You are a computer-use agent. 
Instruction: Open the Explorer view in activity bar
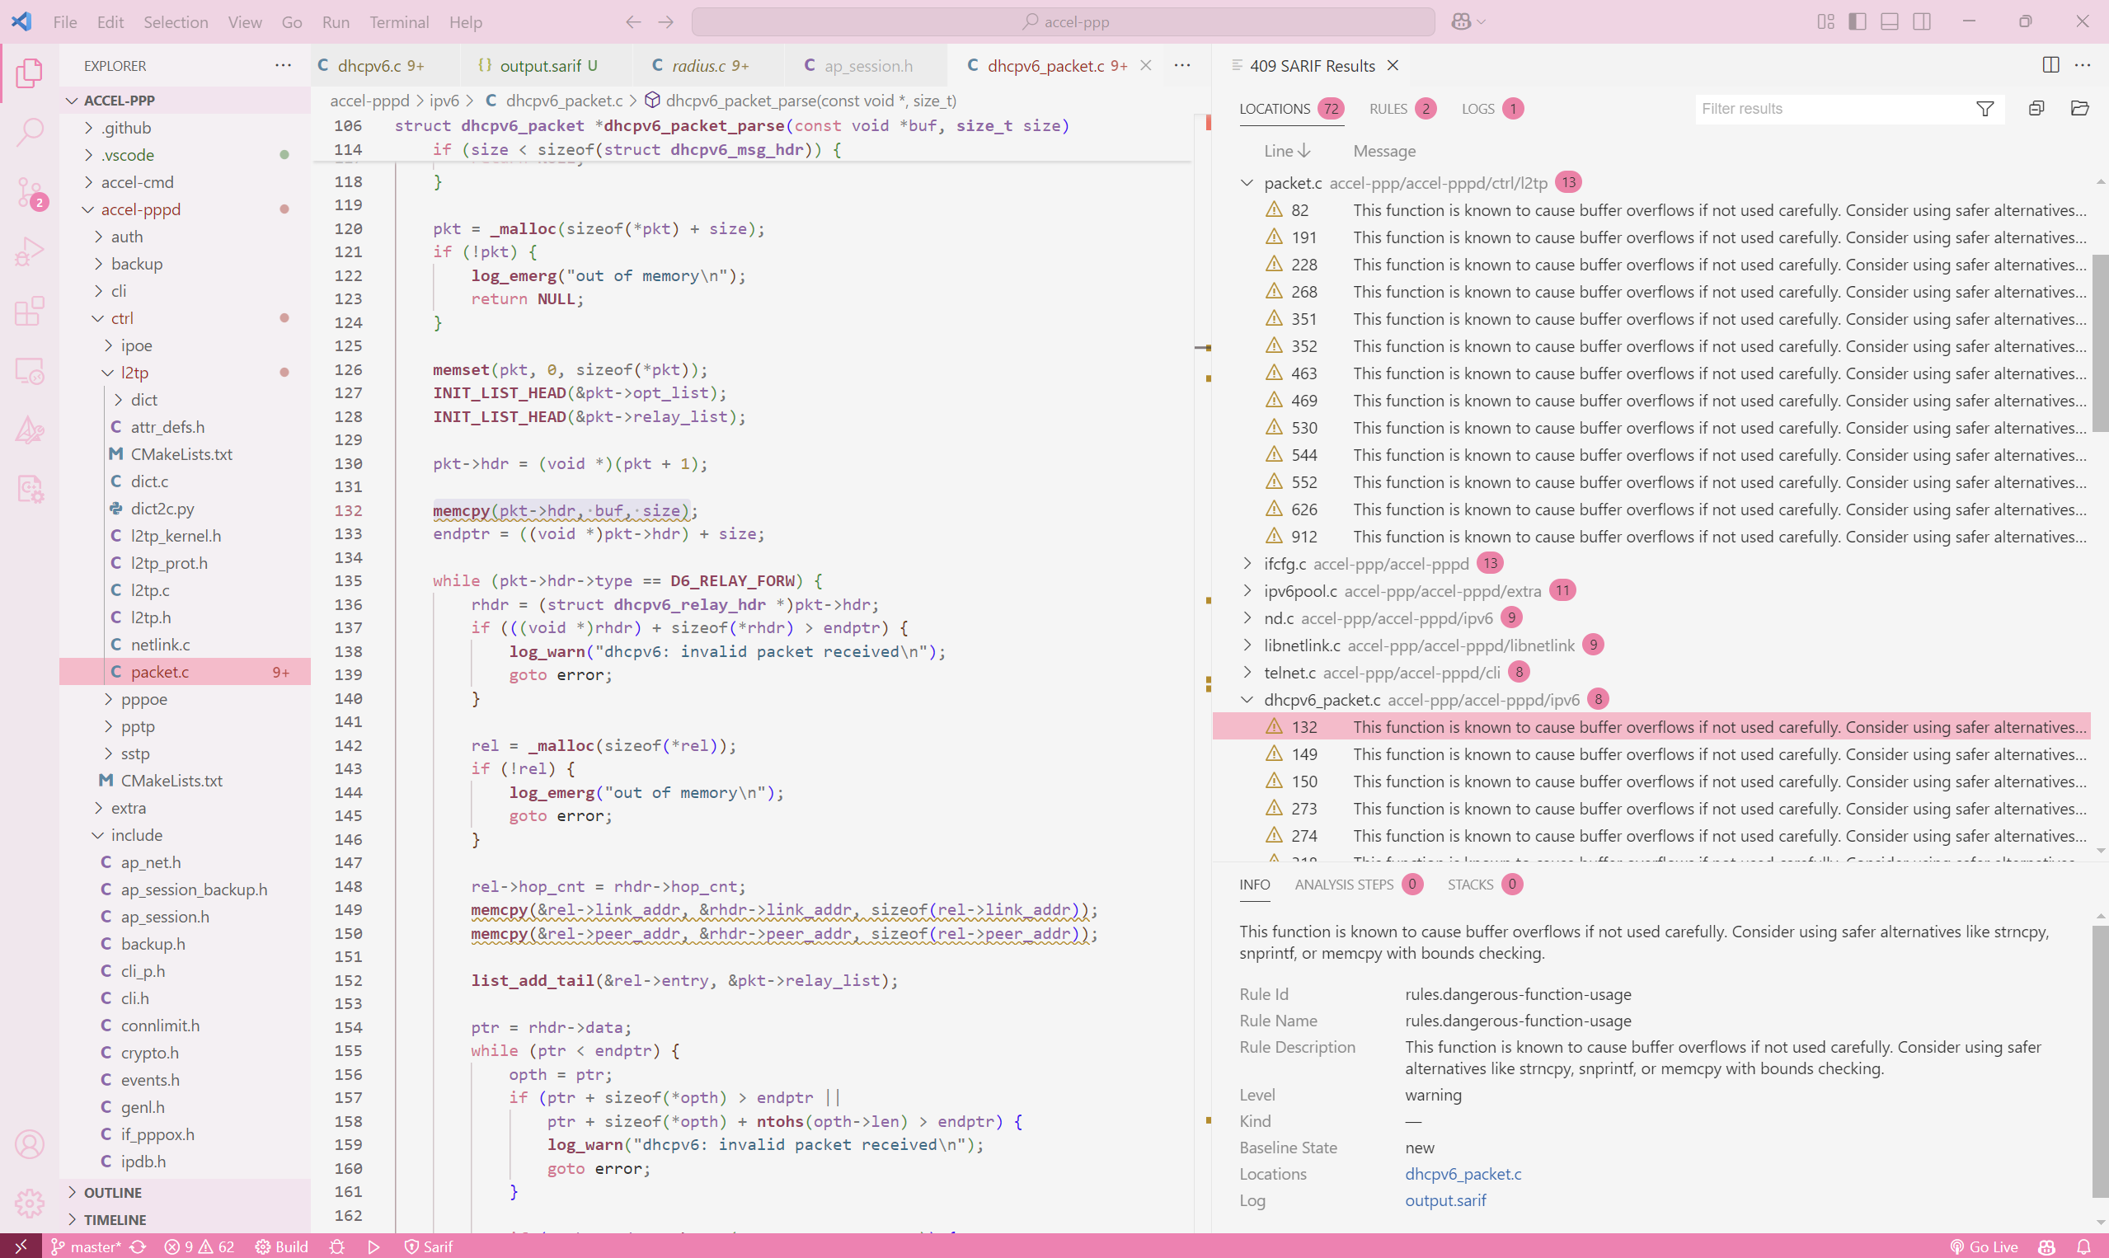[30, 73]
